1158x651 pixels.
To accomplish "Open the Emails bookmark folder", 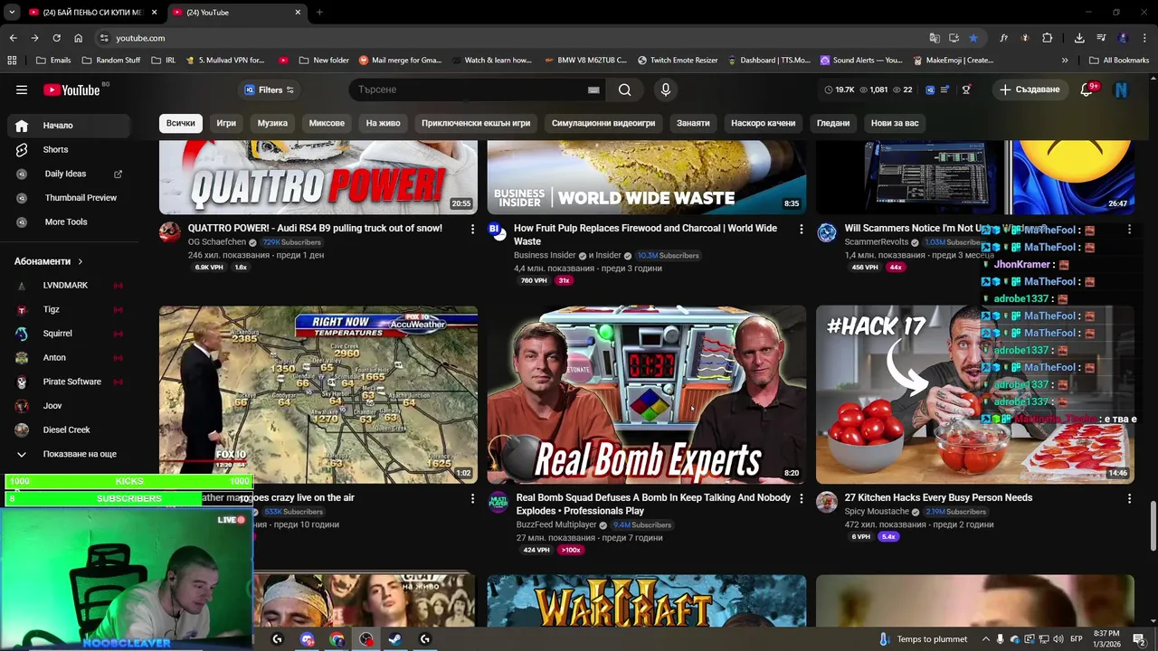I will (53, 61).
